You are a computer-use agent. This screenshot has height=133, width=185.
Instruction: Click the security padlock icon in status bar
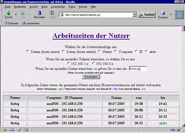click(x=179, y=130)
